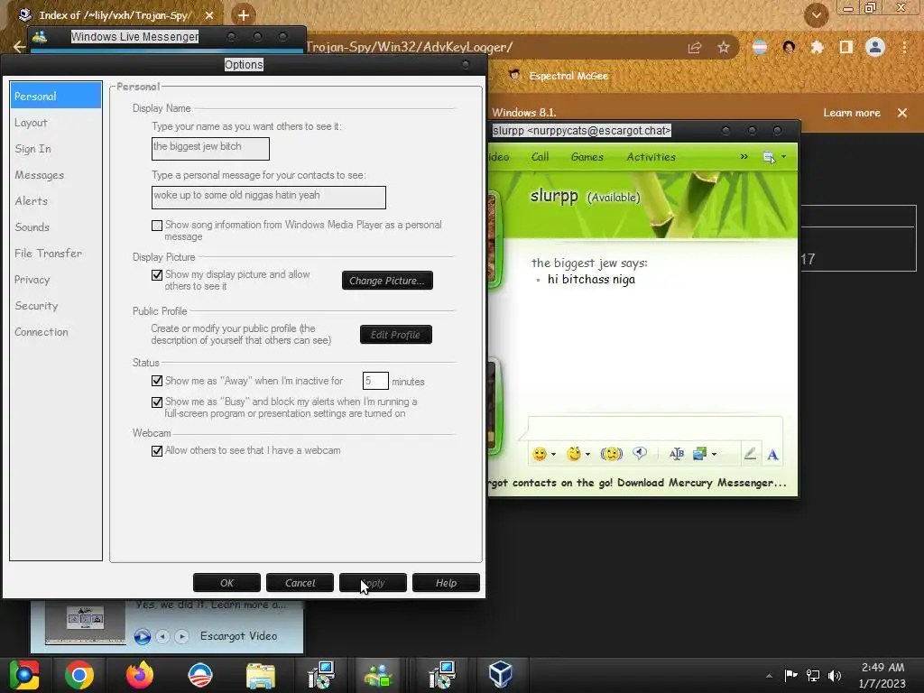Screen dimensions: 924x693
Task: Open the network icon in the system tray
Action: point(813,675)
